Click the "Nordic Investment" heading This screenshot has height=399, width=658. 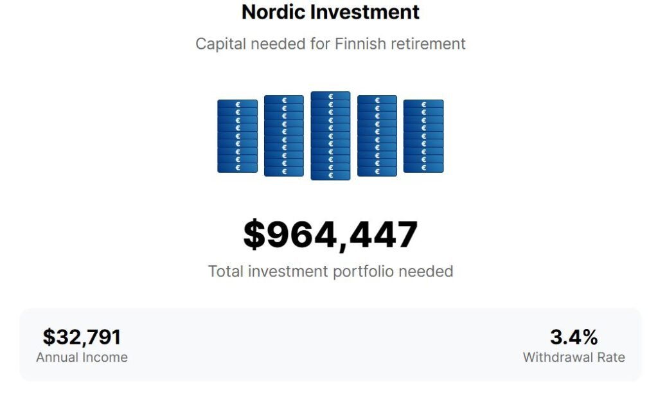[330, 12]
